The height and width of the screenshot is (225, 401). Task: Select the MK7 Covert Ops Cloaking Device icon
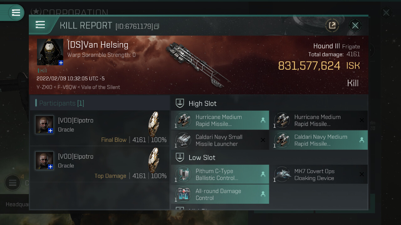(x=282, y=174)
